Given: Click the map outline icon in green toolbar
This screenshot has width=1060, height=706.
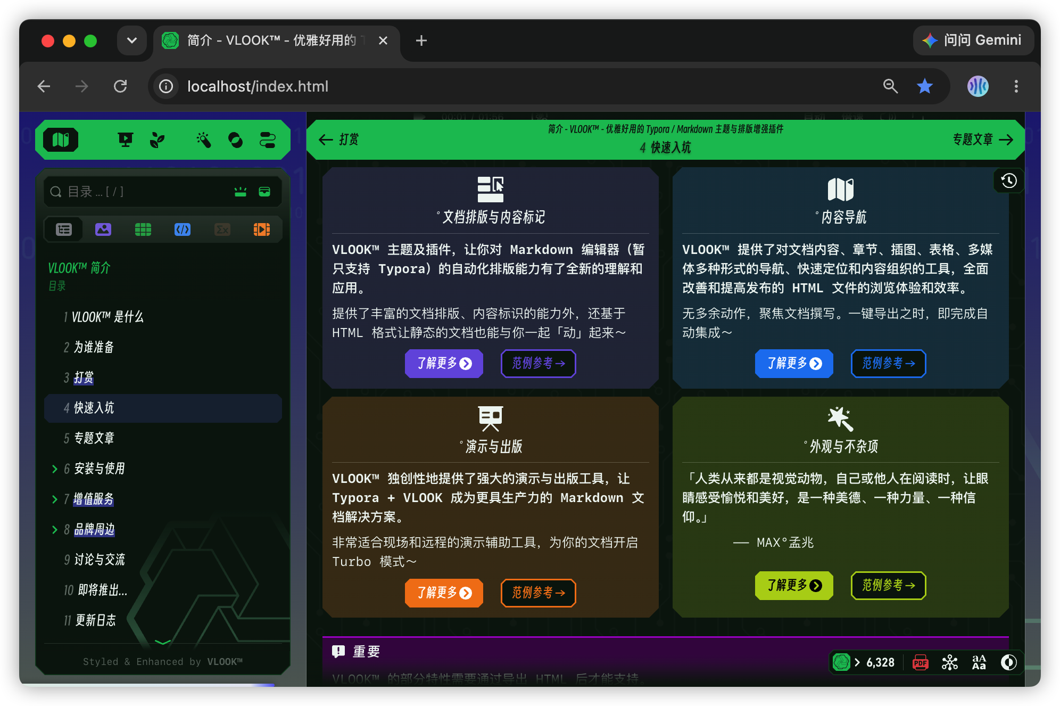Looking at the screenshot, I should pos(61,140).
